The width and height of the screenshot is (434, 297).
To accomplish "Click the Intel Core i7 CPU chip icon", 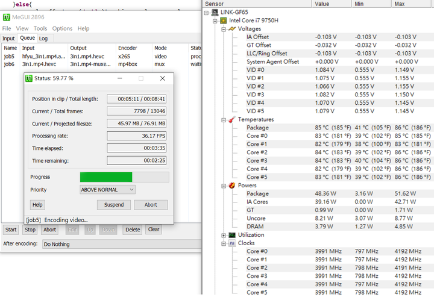I will 224,20.
